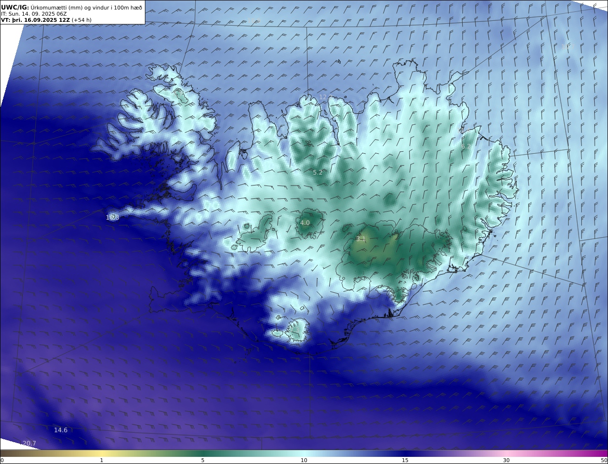The image size is (608, 464).
Task: Click the '50' tick on the color scale
Action: (x=604, y=460)
